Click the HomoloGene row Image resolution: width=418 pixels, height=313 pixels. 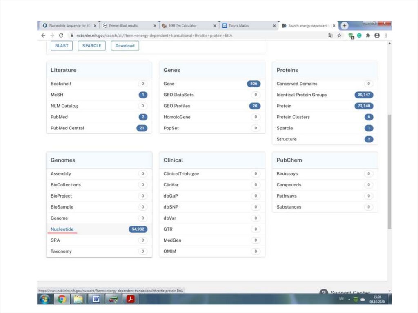coord(212,117)
